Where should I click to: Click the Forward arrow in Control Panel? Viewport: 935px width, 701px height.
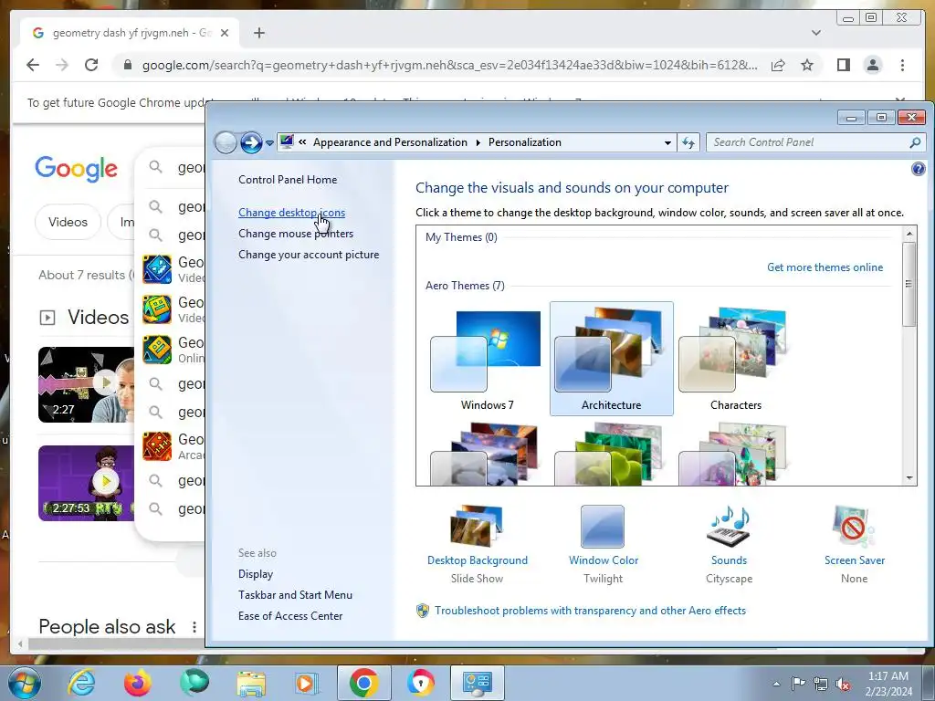tap(251, 142)
